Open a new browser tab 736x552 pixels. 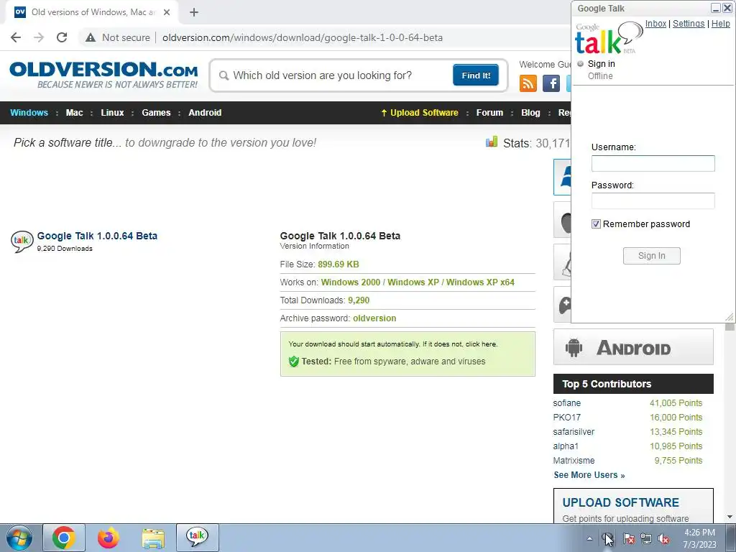coord(194,12)
